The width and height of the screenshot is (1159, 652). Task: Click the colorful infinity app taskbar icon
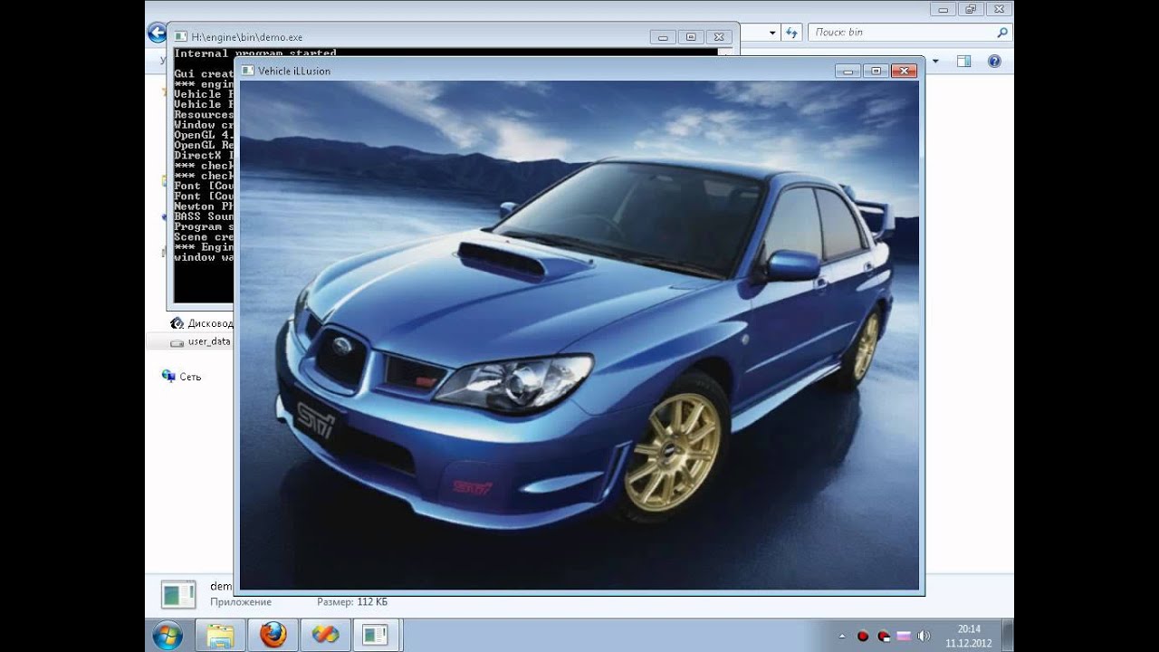(325, 635)
